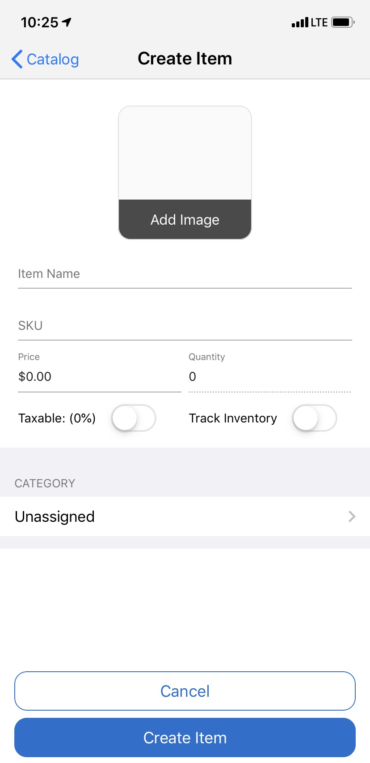Select the Quantity field showing 0

pos(270,376)
